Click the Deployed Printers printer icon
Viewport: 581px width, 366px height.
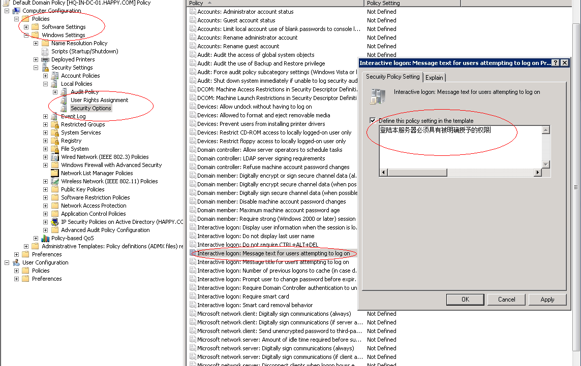click(x=45, y=59)
